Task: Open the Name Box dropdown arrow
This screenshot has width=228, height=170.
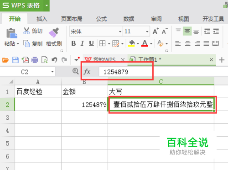Action: [x=52, y=72]
